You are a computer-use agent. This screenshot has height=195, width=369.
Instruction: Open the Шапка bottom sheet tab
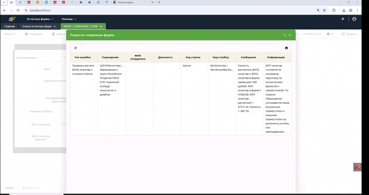[x=10, y=188]
